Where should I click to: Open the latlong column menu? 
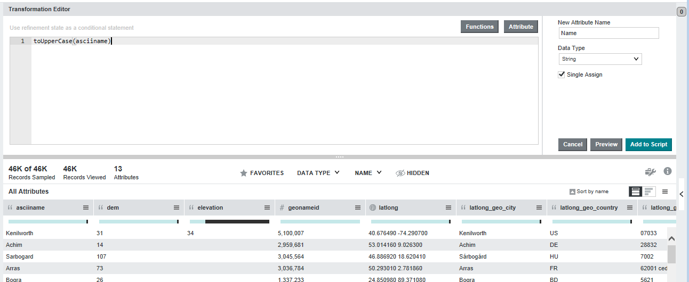(x=448, y=208)
